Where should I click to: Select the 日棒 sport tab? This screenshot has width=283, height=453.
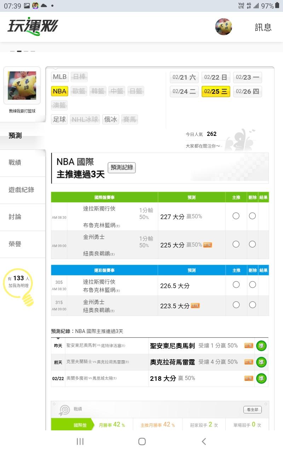click(79, 77)
